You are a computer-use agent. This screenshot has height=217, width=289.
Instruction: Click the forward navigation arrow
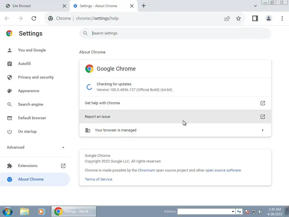(x=20, y=18)
